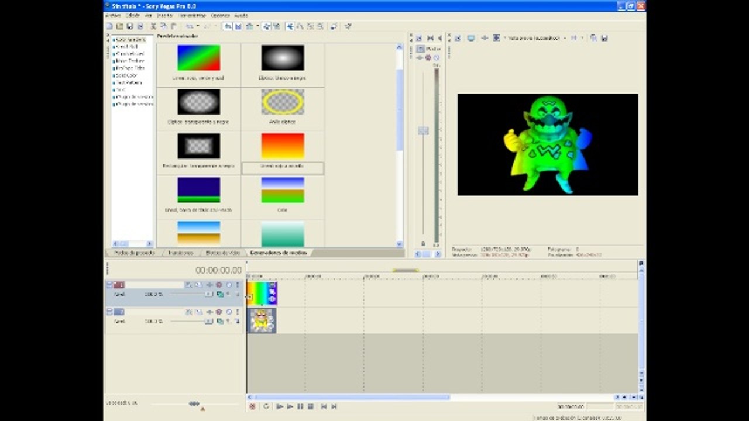Select the red-green-blue linear gradient preset

point(198,57)
